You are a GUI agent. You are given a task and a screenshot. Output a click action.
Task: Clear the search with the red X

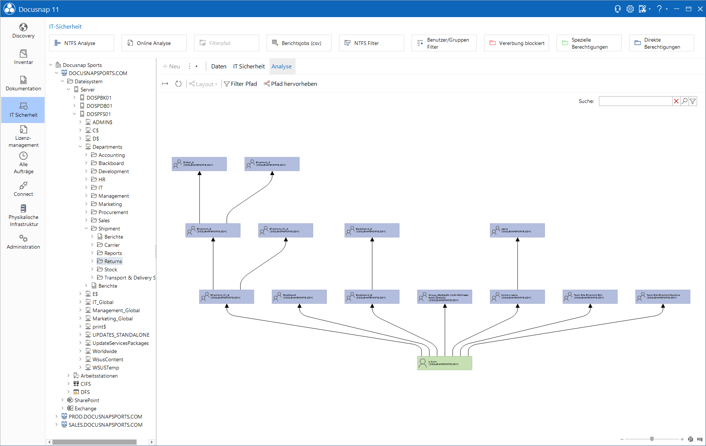(676, 101)
